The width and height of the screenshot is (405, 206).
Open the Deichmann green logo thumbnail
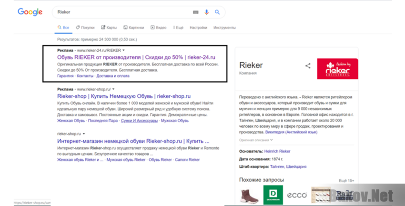point(273,195)
